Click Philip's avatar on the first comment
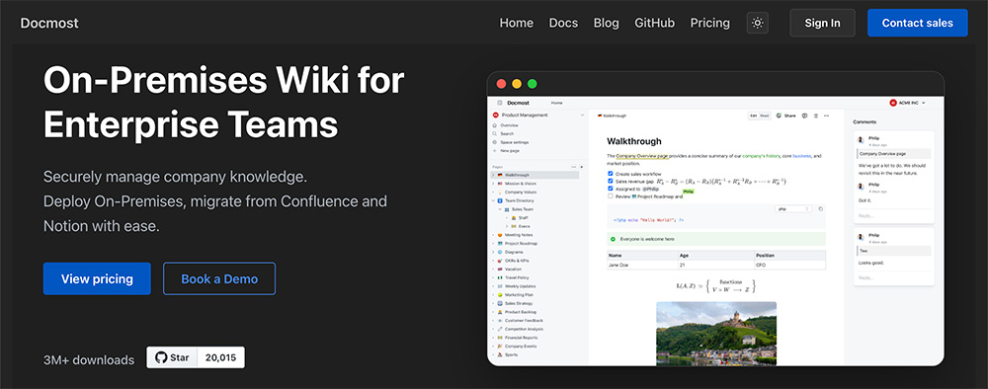This screenshot has height=389, width=988. pos(861,140)
